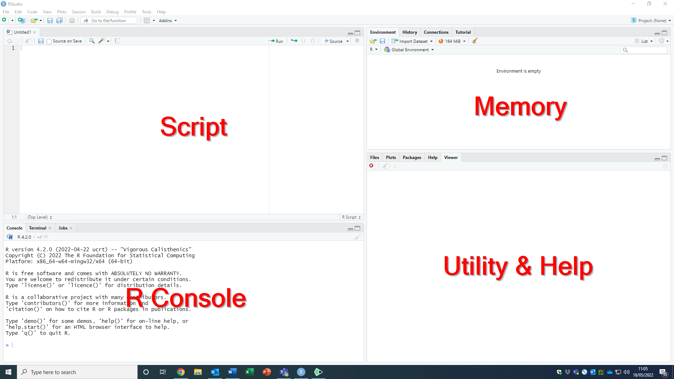Open the R Script file type selector
The height and width of the screenshot is (379, 674).
[351, 217]
